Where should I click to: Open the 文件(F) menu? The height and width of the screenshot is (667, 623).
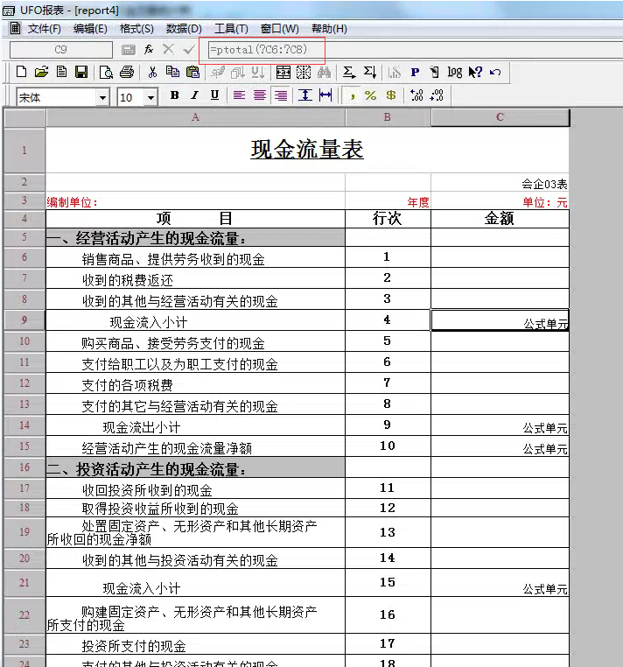tap(45, 29)
